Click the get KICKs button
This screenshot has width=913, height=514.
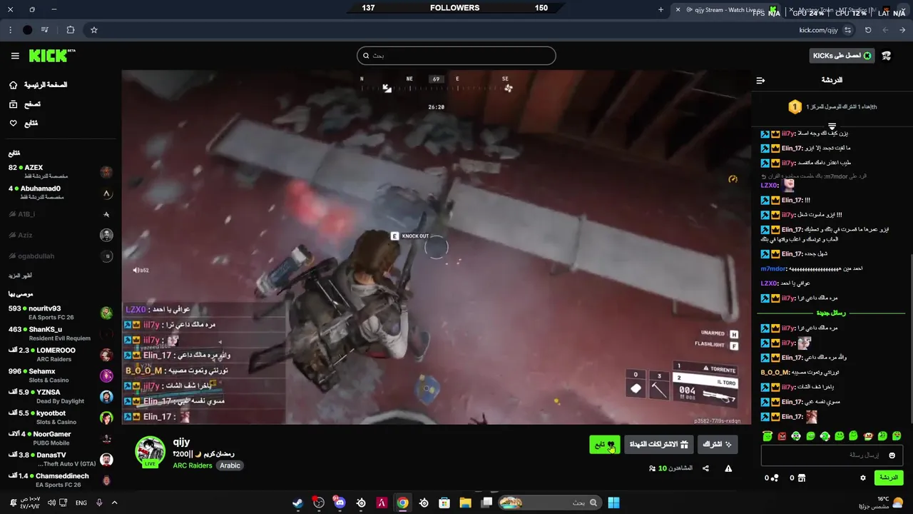point(842,56)
